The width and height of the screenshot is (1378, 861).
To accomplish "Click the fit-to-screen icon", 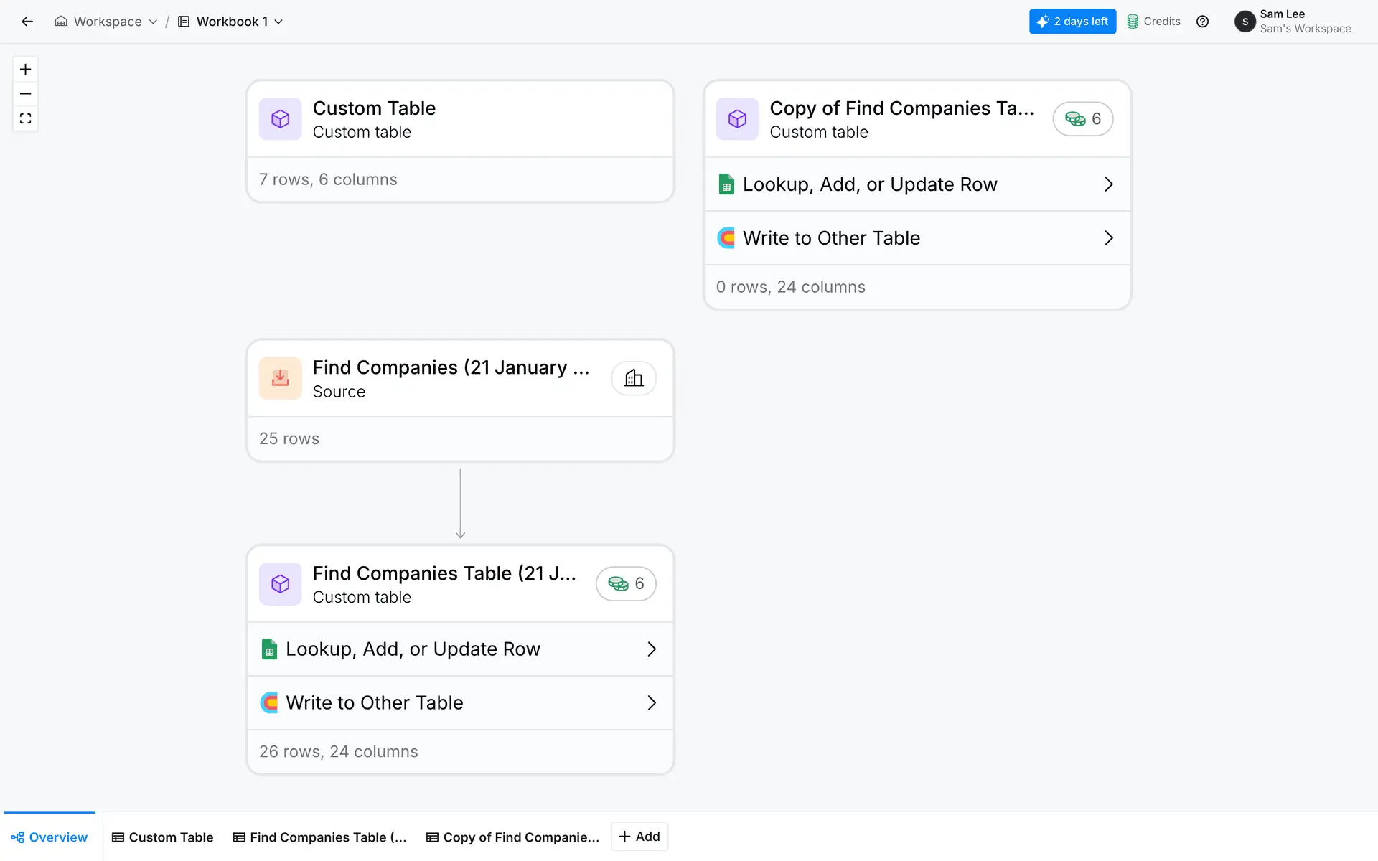I will tap(25, 118).
